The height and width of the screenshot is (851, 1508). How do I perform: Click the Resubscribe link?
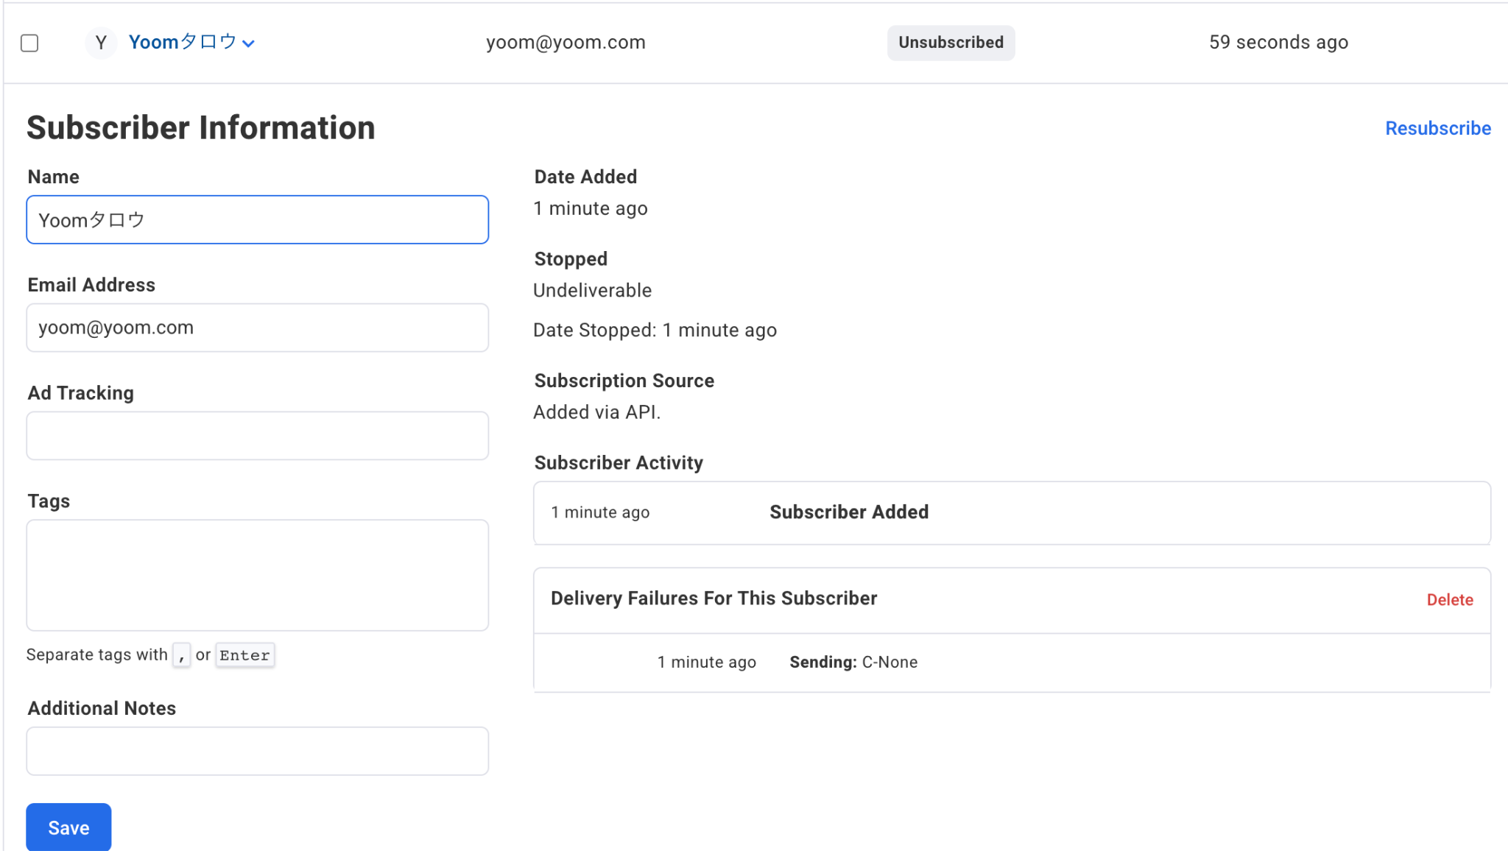[x=1437, y=128]
